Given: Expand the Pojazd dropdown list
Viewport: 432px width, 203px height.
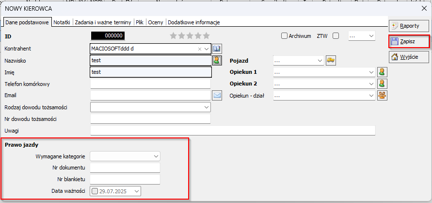Looking at the screenshot, I should (320, 61).
